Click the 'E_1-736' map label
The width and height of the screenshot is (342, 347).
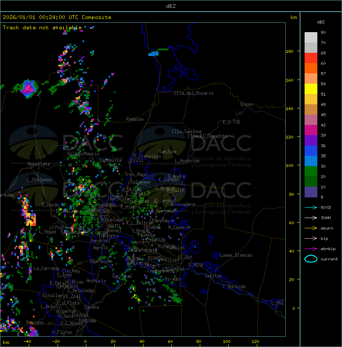pyautogui.click(x=231, y=122)
